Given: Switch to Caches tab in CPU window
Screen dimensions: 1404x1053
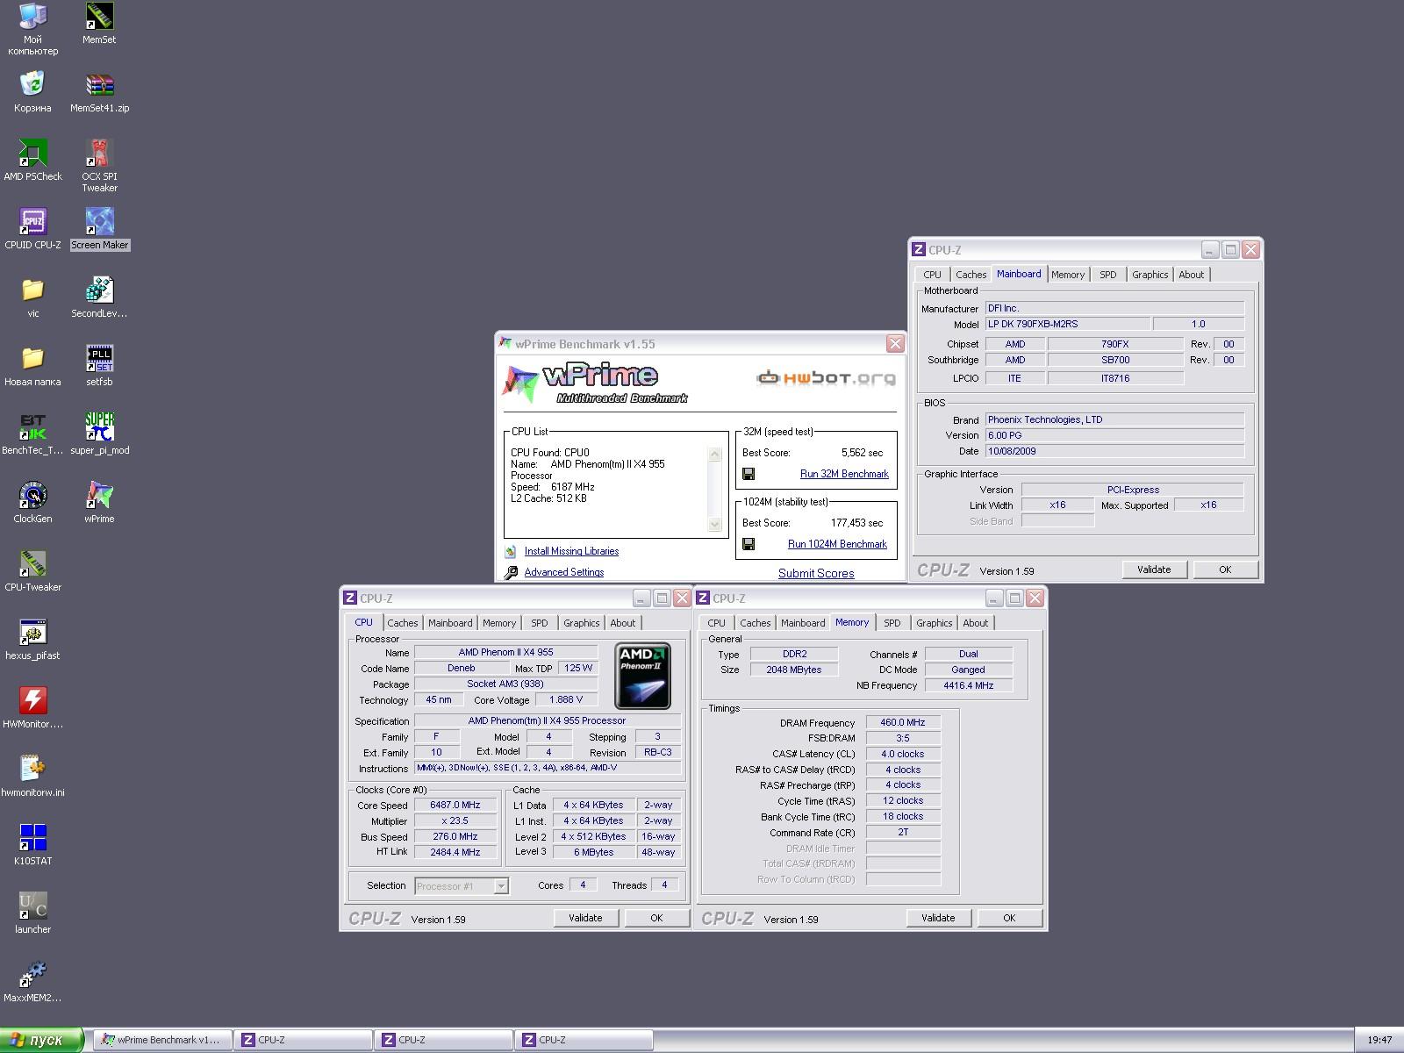Looking at the screenshot, I should (x=403, y=623).
